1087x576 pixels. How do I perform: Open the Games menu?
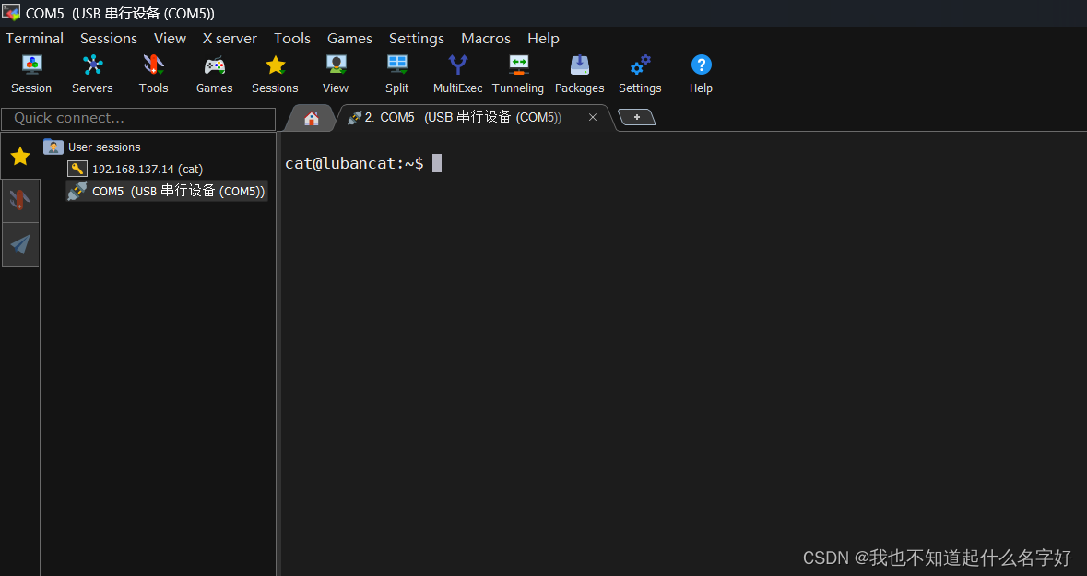(349, 38)
